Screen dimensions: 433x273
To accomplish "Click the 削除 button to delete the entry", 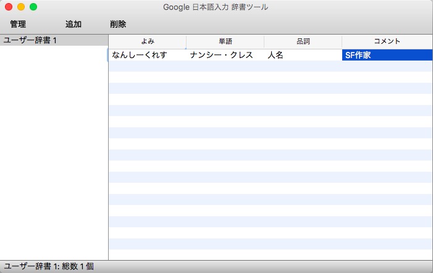I will [x=118, y=24].
